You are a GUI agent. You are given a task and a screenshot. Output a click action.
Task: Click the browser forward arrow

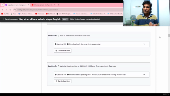pyautogui.click(x=6, y=10)
